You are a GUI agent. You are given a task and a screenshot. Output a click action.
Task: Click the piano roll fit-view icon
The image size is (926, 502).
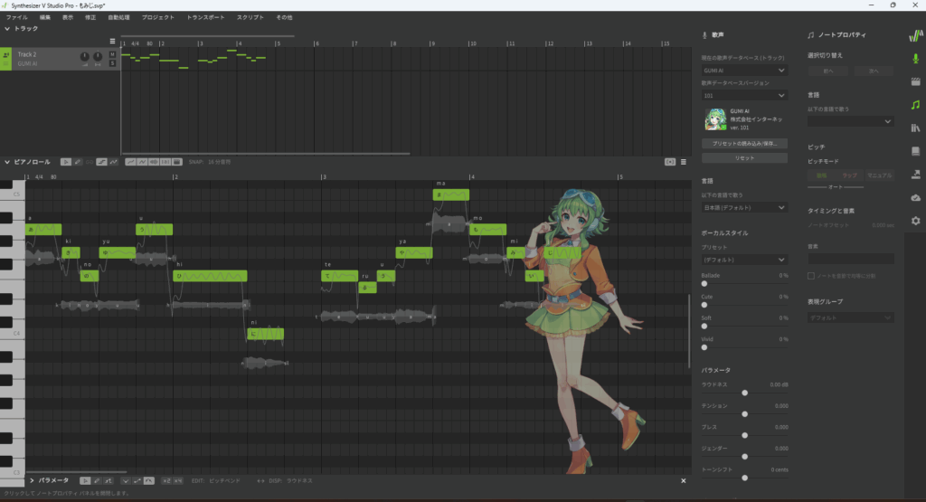click(x=670, y=162)
